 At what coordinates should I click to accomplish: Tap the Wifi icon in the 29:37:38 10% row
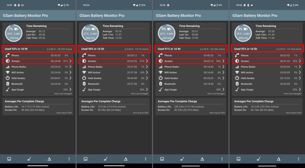click(x=84, y=73)
